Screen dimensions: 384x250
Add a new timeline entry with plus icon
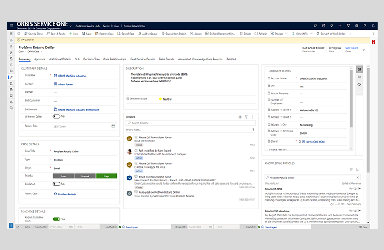click(x=239, y=116)
